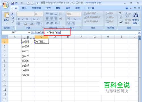
Task: Expand the Name Box dropdown
Action: (x=29, y=33)
